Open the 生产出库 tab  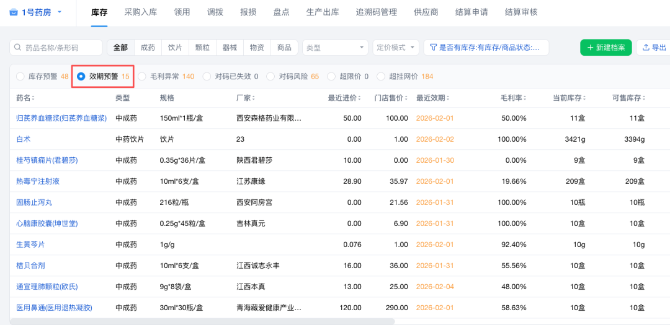[323, 12]
